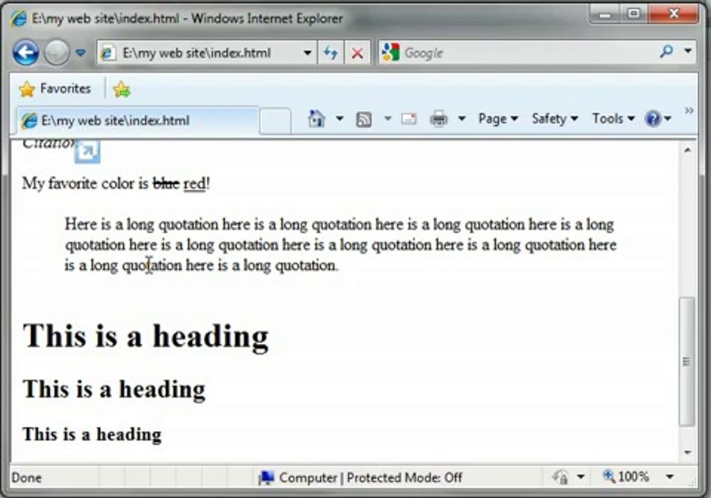
Task: Click the Internet Explorer icon in title bar
Action: (19, 19)
